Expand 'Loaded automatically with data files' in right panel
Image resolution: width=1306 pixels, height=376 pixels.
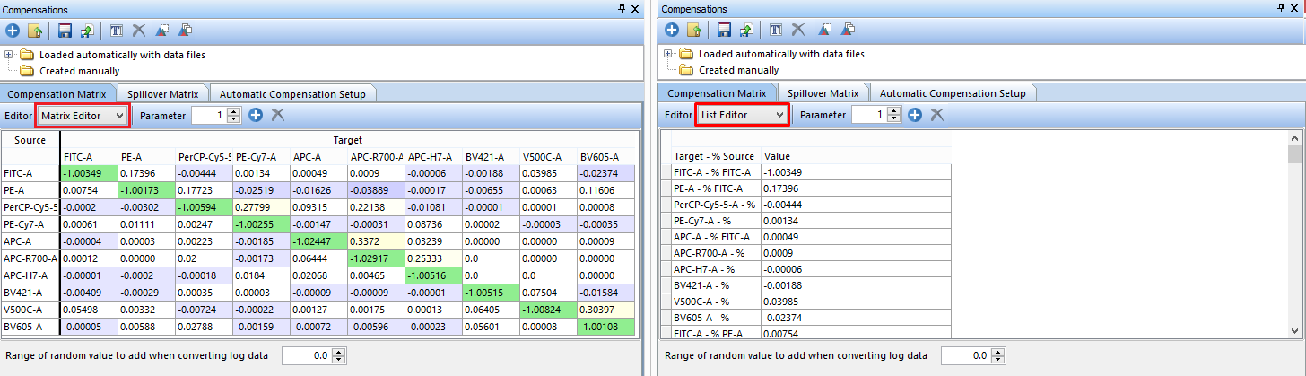pos(669,55)
